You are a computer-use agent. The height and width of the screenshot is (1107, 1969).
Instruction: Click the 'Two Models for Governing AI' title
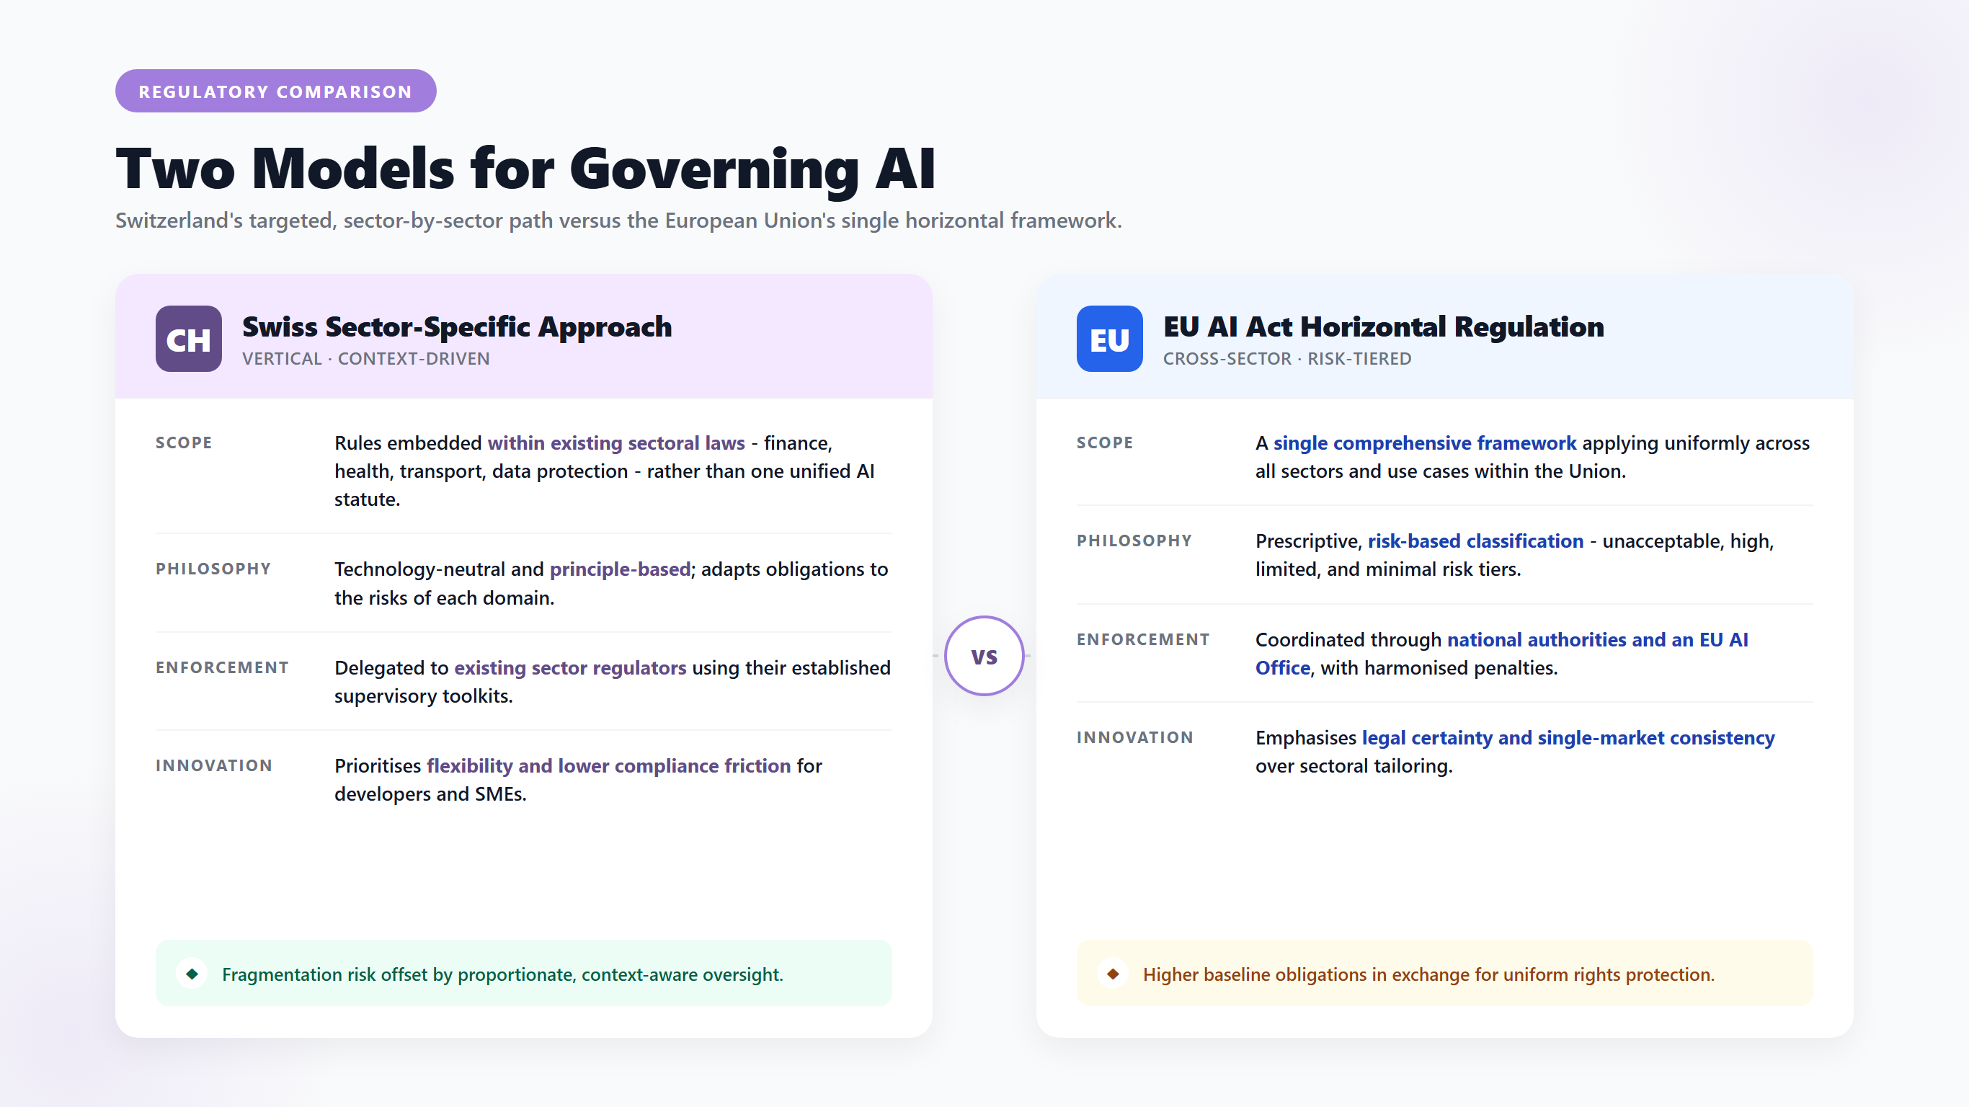pyautogui.click(x=526, y=168)
